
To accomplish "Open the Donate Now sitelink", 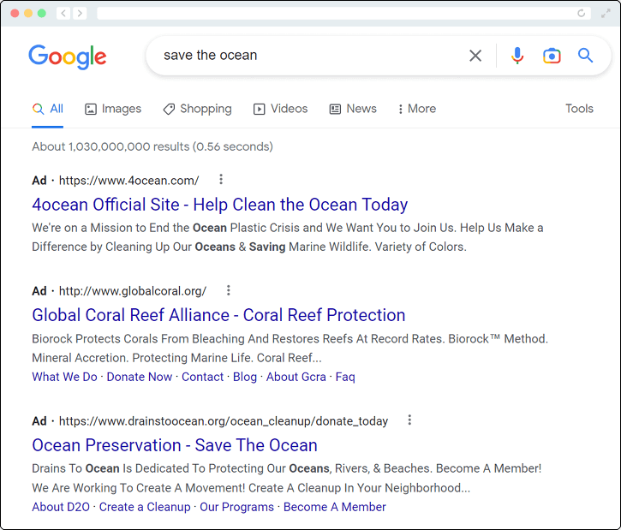I will coord(140,377).
